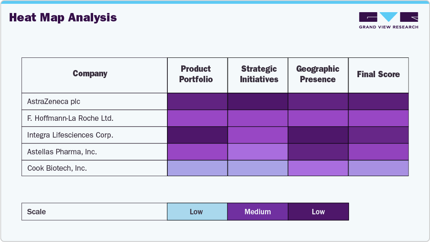This screenshot has width=430, height=242.
Task: Select the Product Portfolio column header
Action: (196, 74)
